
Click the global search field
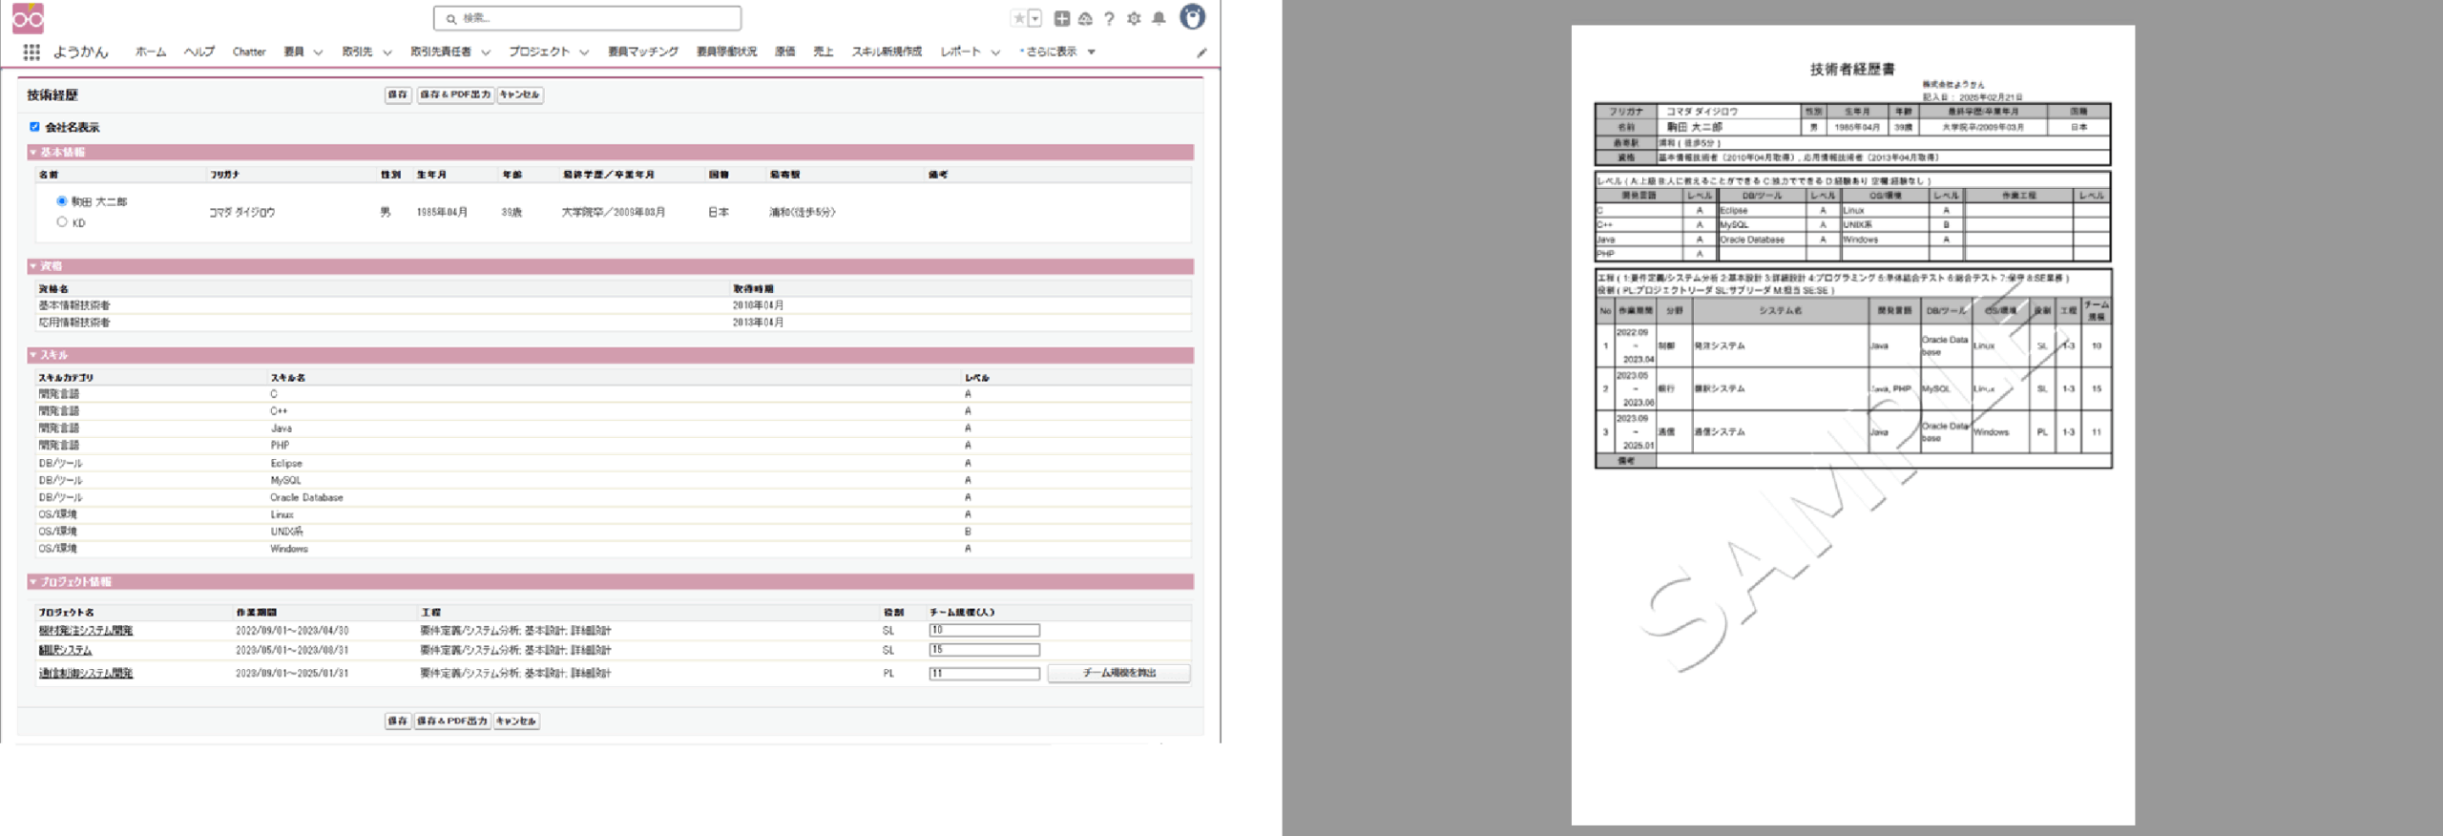pos(588,18)
